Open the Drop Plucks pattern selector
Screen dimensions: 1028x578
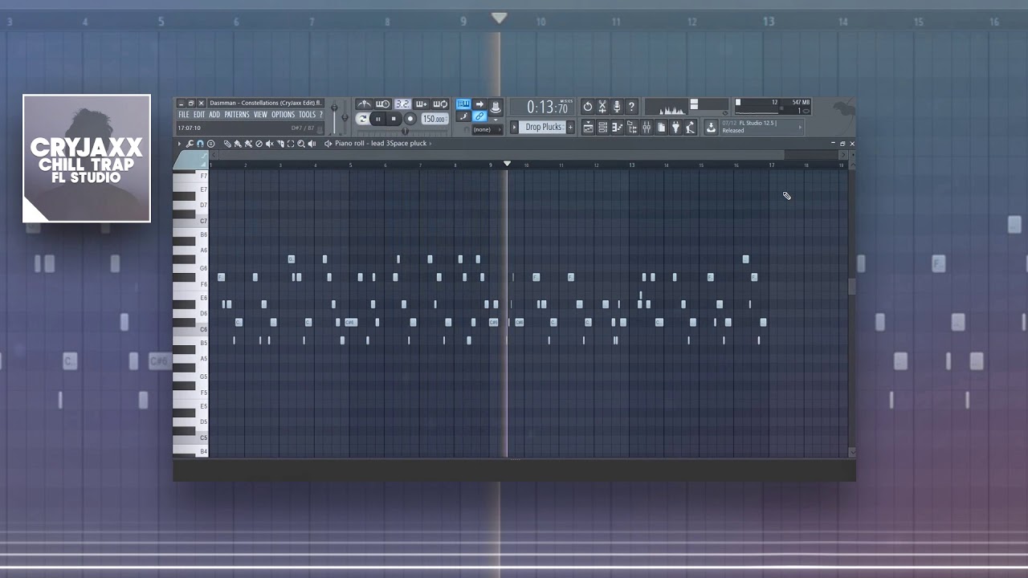(543, 127)
